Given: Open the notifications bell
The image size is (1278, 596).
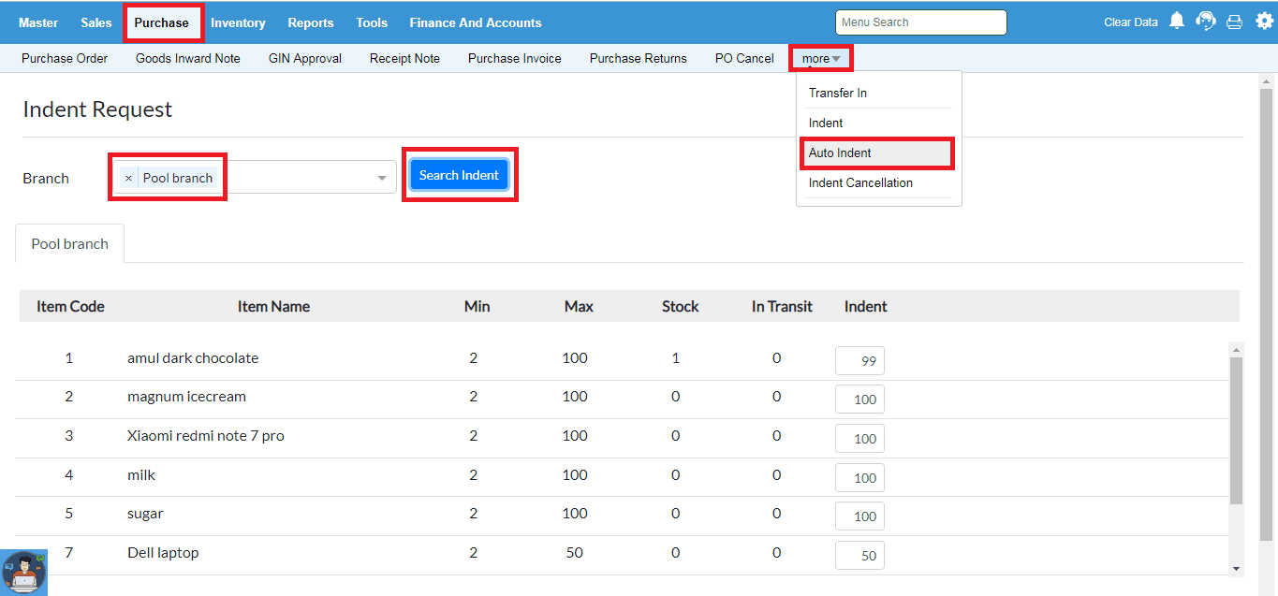Looking at the screenshot, I should (x=1177, y=22).
